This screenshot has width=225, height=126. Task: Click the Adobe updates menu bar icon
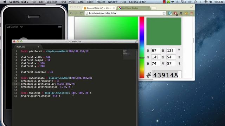[x=183, y=2]
